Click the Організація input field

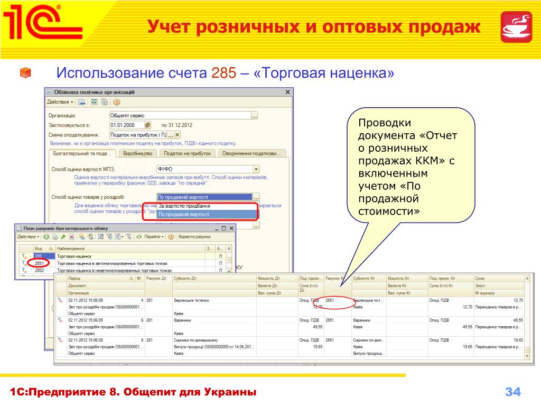[x=180, y=115]
